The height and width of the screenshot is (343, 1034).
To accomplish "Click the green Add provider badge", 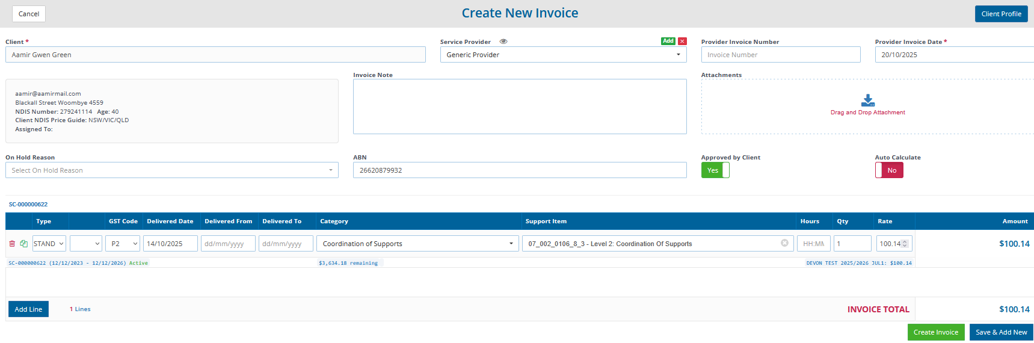I will click(x=668, y=42).
